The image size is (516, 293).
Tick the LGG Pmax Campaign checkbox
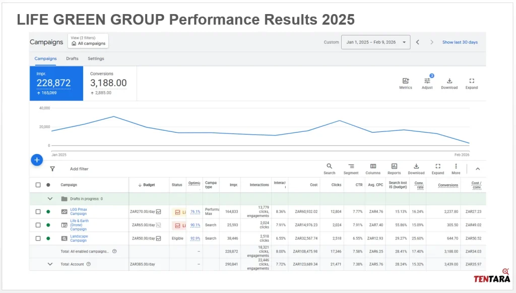pos(38,211)
